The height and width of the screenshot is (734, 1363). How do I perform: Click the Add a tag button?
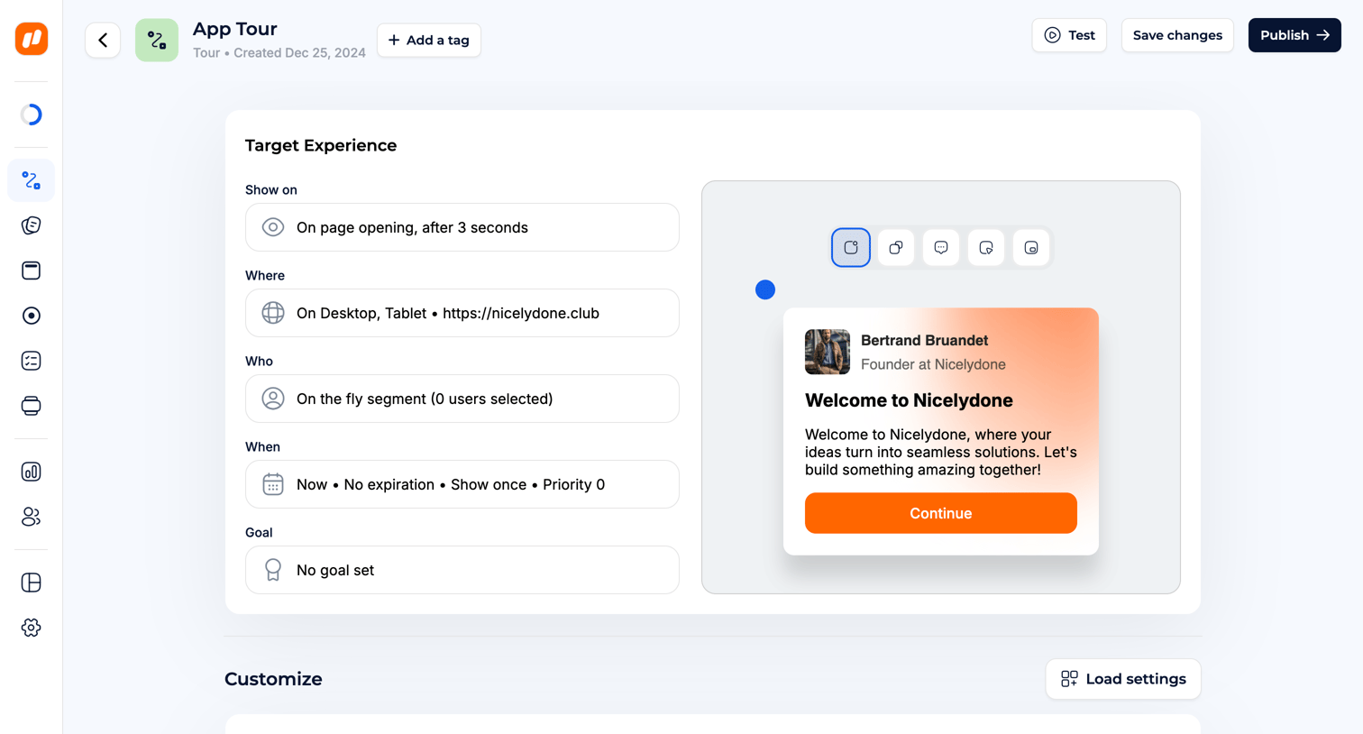pyautogui.click(x=429, y=40)
